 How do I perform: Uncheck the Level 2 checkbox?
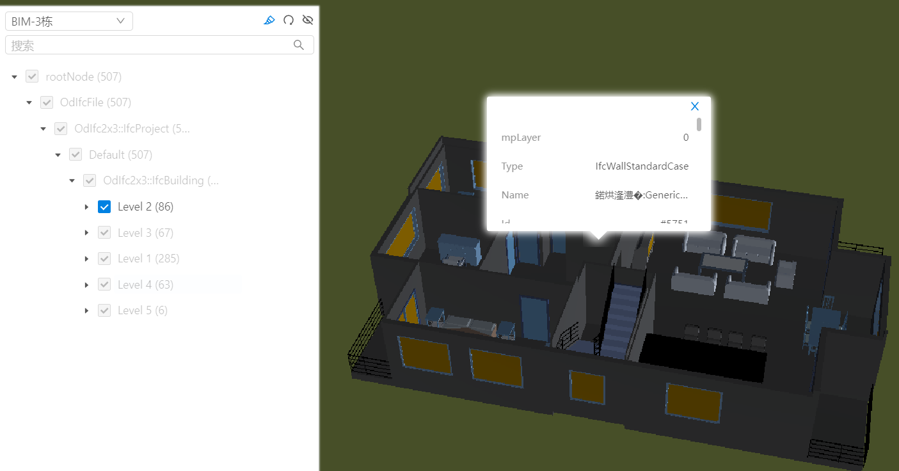click(104, 207)
